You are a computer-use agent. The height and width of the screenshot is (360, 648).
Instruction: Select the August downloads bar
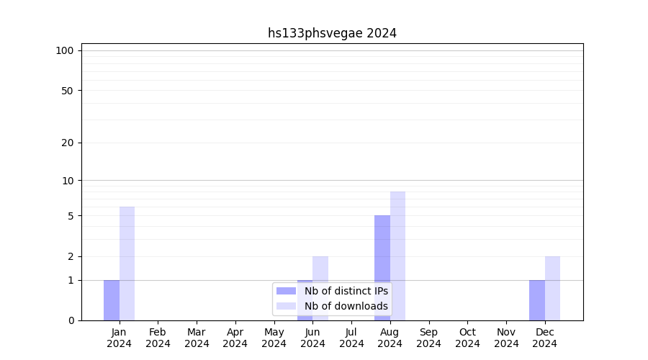pos(397,256)
